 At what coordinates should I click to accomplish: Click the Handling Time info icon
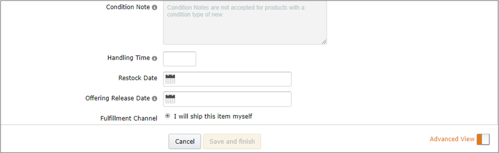(x=154, y=58)
